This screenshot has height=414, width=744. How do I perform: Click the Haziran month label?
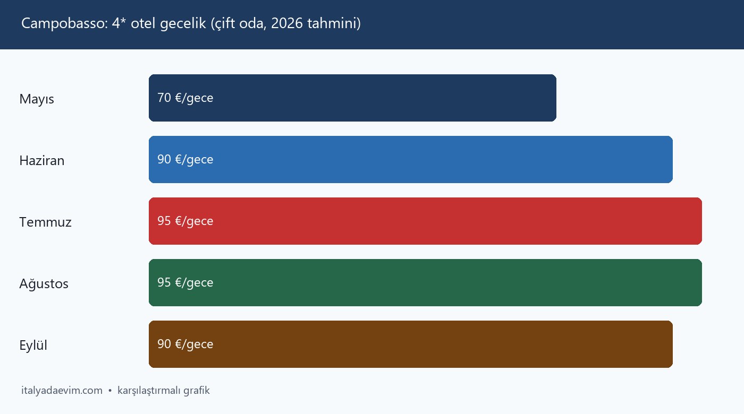point(42,160)
